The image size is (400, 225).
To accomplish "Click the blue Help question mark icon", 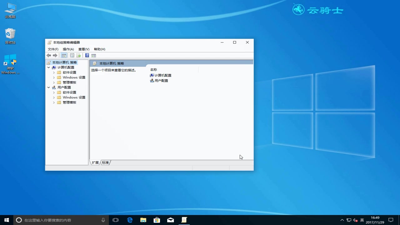I will pos(87,55).
